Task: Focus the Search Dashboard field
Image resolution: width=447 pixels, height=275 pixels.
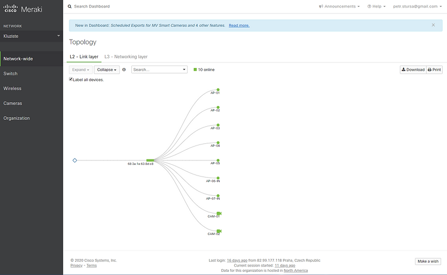Action: 92,6
